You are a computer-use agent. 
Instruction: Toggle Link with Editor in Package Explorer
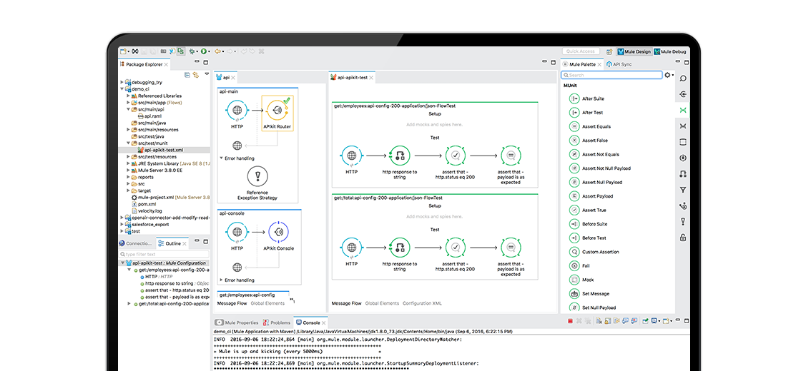coord(196,75)
